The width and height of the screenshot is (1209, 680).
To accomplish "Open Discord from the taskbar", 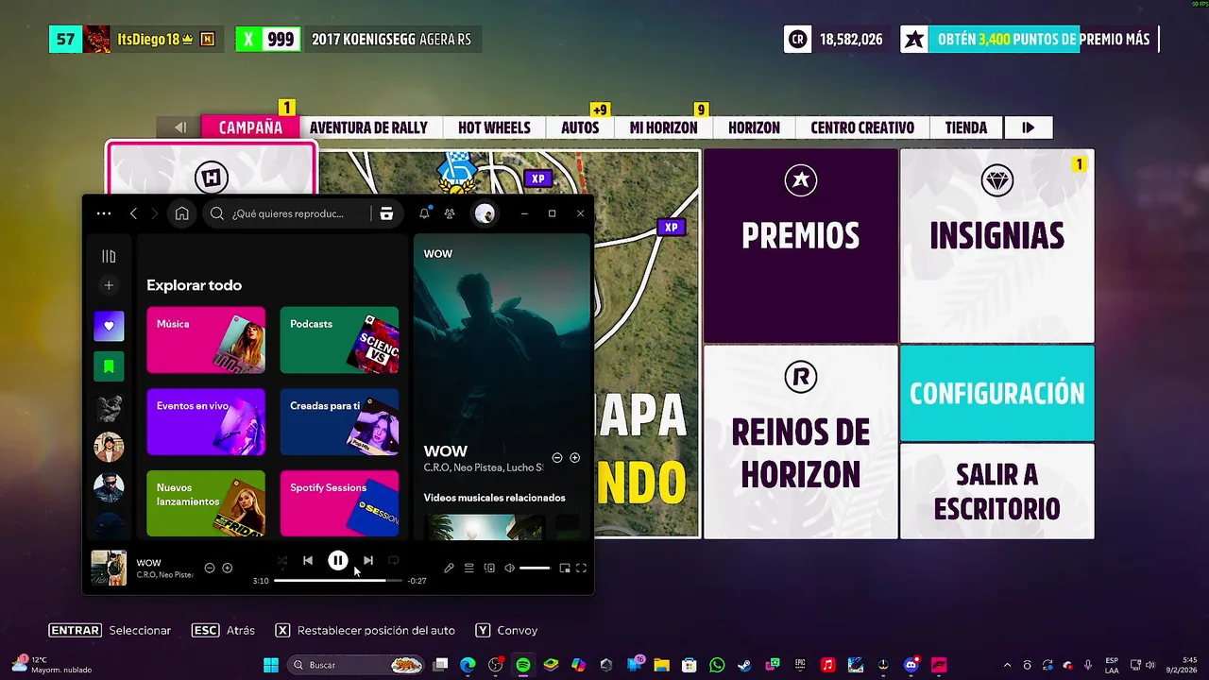I will click(x=911, y=665).
